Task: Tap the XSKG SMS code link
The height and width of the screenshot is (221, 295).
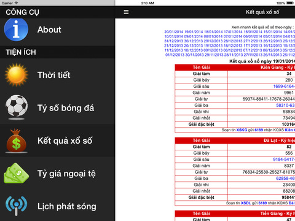Action: point(242,130)
